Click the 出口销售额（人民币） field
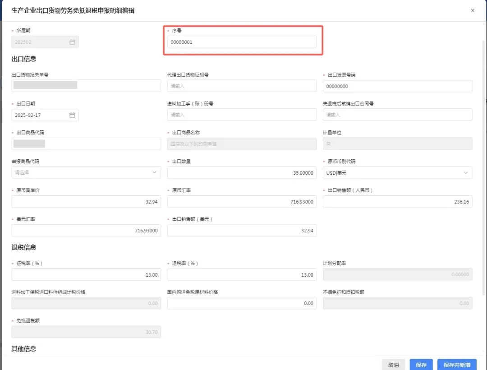Screen dimensions: 487x370 point(397,202)
